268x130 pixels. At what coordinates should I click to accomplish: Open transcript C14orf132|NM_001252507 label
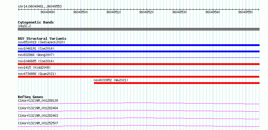(38, 123)
